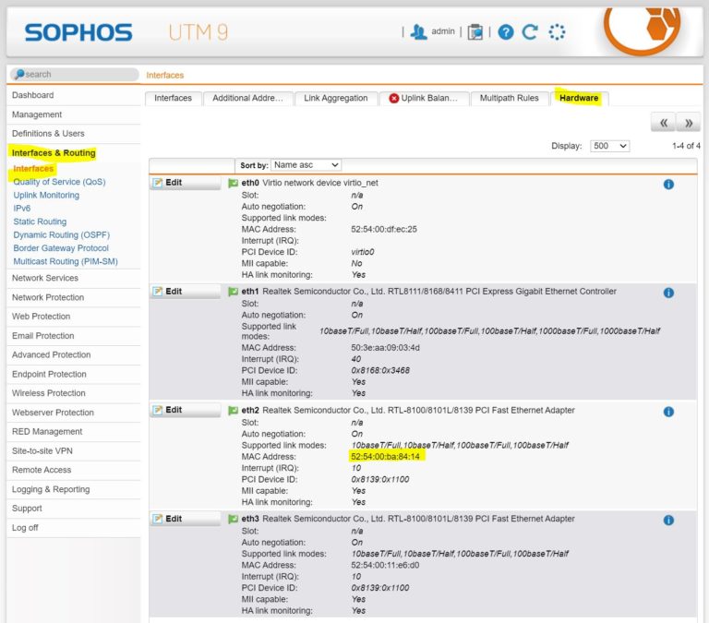The image size is (709, 623).
Task: Click in the search field
Action: [75, 74]
